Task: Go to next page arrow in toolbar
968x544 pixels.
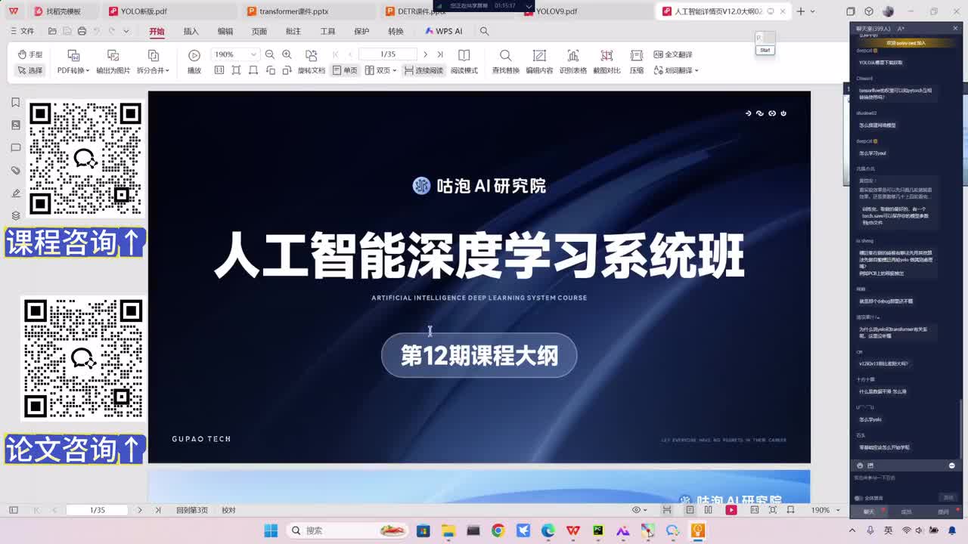Action: (x=425, y=54)
